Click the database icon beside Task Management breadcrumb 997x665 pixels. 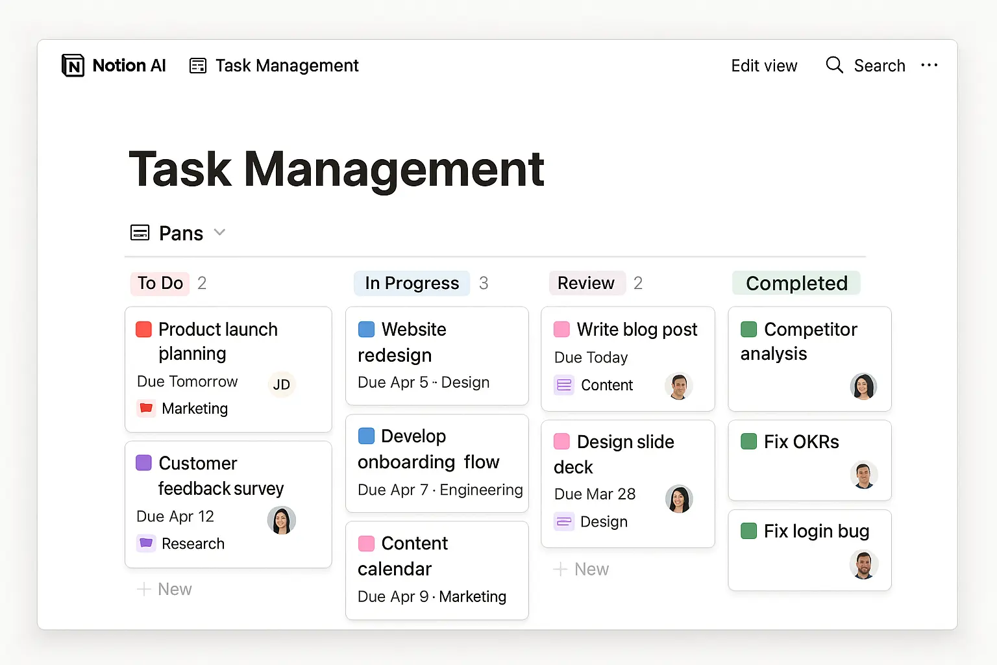pyautogui.click(x=198, y=66)
